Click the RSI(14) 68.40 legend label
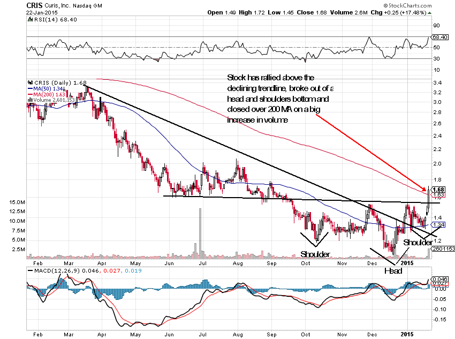 (x=56, y=19)
